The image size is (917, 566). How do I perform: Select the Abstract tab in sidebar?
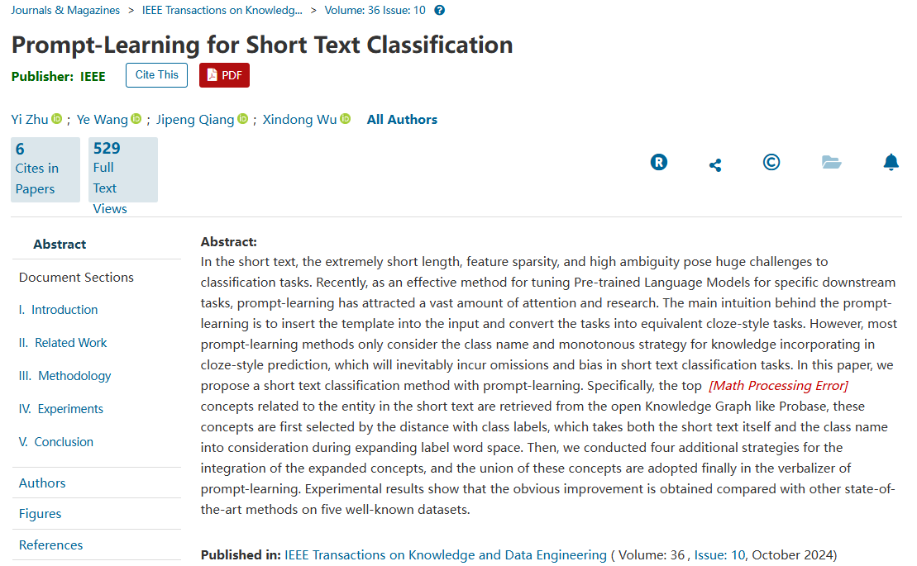(60, 245)
